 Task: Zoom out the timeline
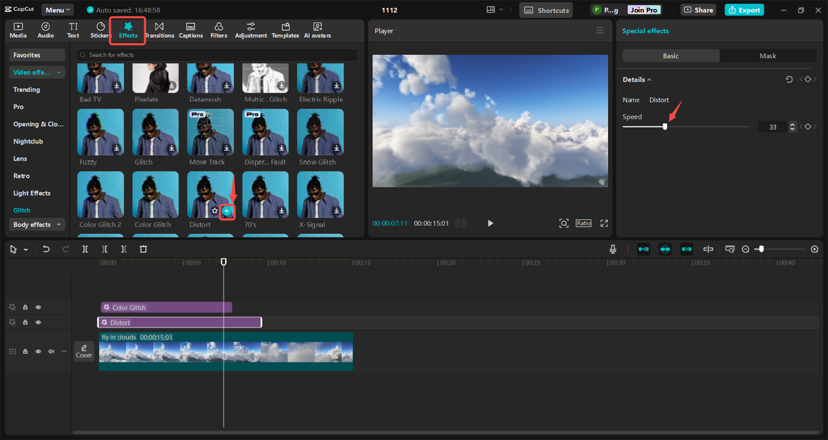click(745, 249)
